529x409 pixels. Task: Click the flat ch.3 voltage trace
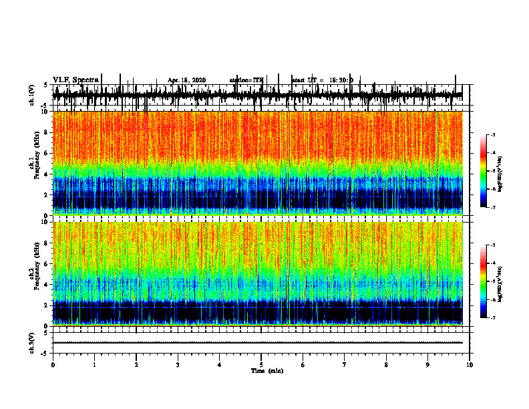[257, 343]
